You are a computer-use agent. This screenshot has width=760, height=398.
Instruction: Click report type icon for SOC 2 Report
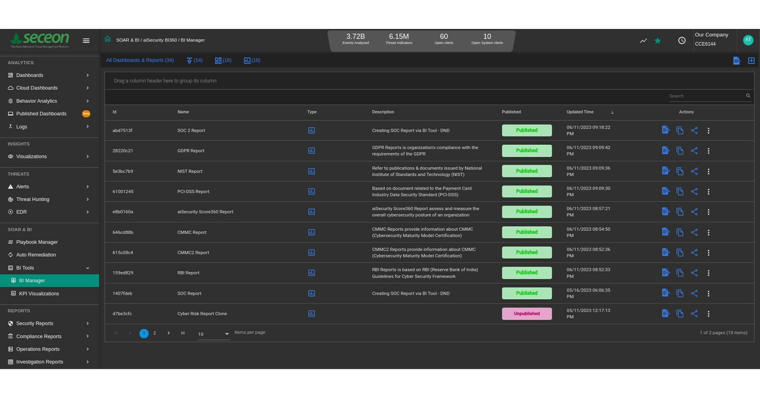click(311, 130)
